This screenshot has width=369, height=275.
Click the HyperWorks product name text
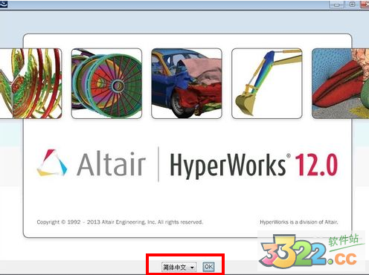point(228,165)
